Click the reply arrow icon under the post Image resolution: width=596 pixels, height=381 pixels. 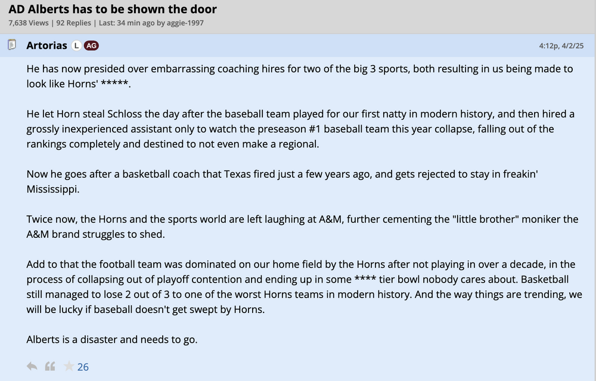[x=32, y=366]
